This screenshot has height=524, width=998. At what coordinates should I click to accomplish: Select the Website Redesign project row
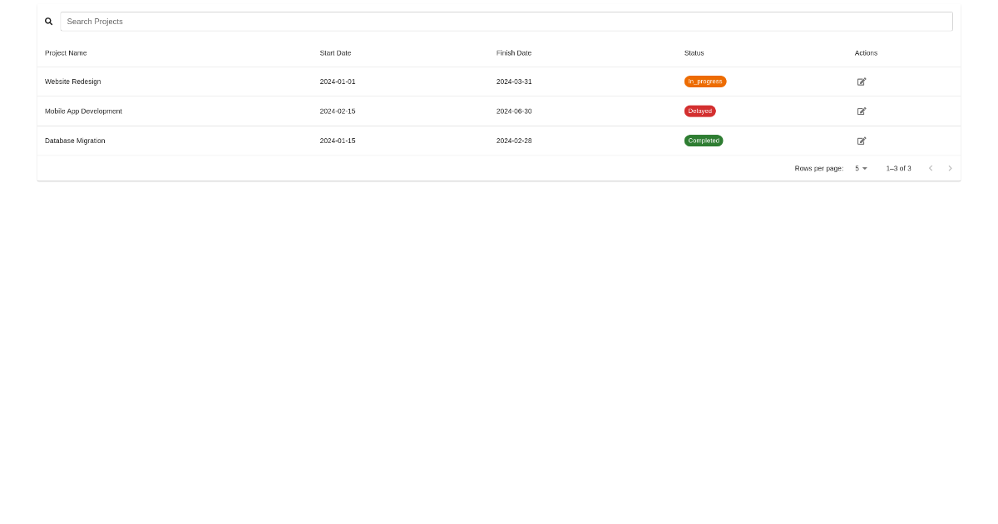(x=333, y=82)
